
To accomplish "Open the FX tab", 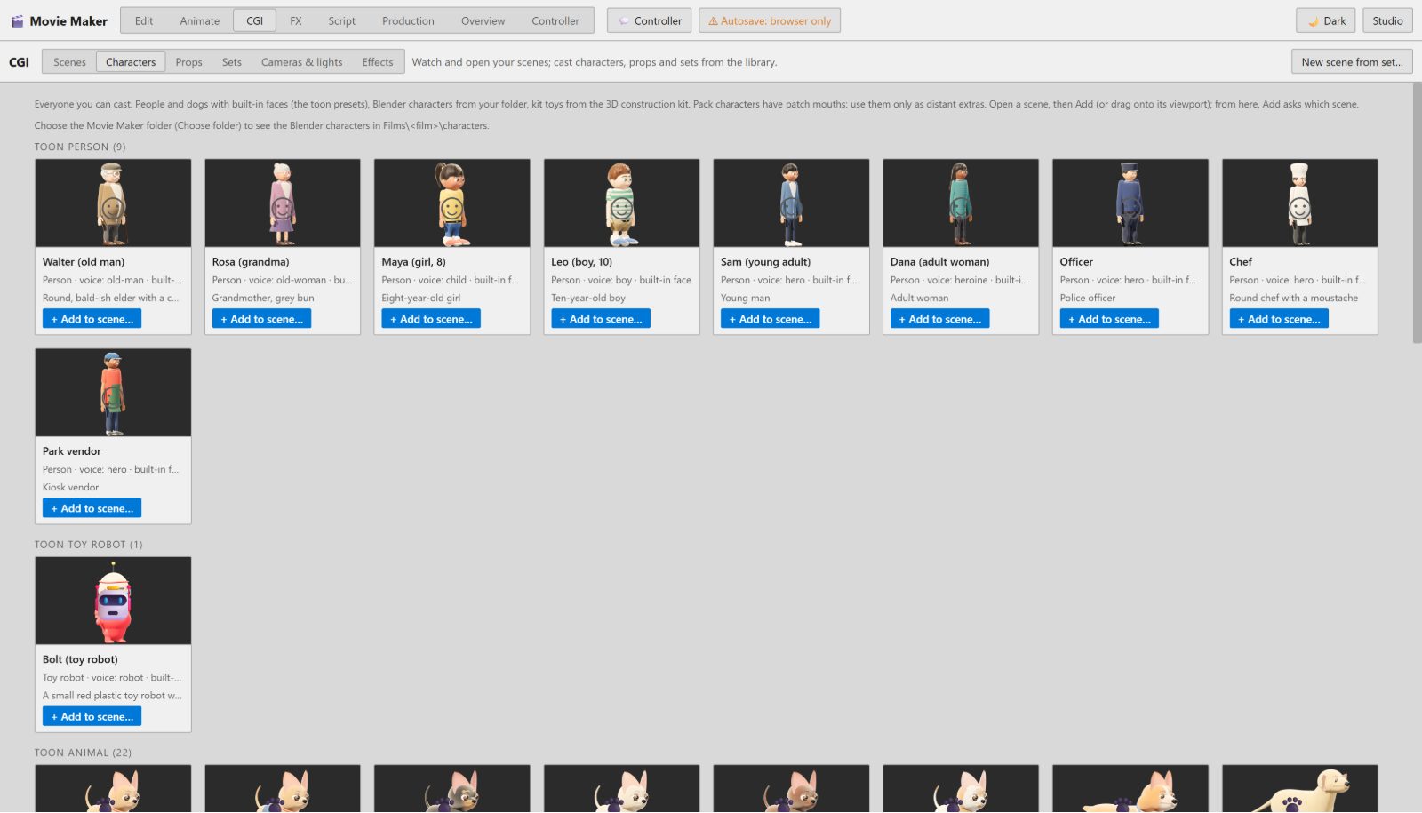I will [296, 20].
